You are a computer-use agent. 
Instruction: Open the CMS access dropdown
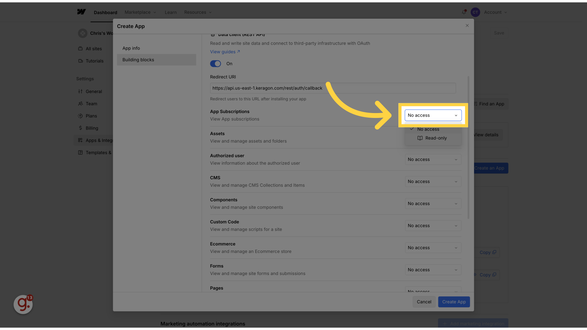click(x=433, y=182)
